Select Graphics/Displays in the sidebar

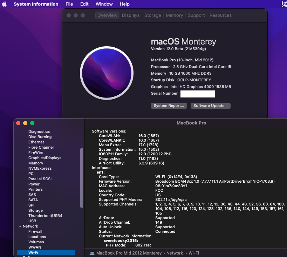45,158
